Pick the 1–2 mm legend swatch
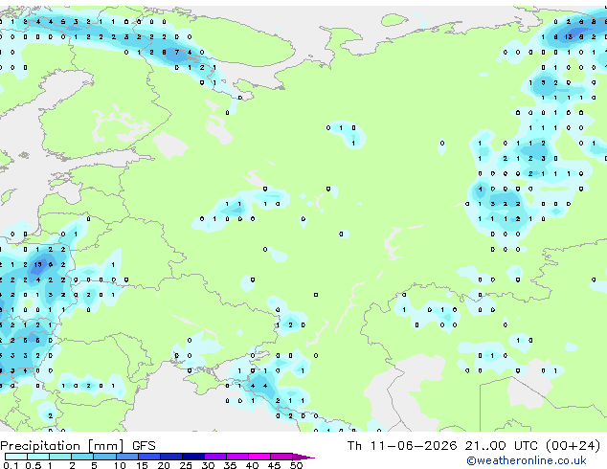 point(60,457)
